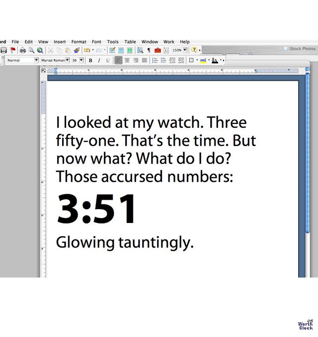Select the Format Painter brush icon
The height and width of the screenshot is (337, 318).
click(x=77, y=50)
